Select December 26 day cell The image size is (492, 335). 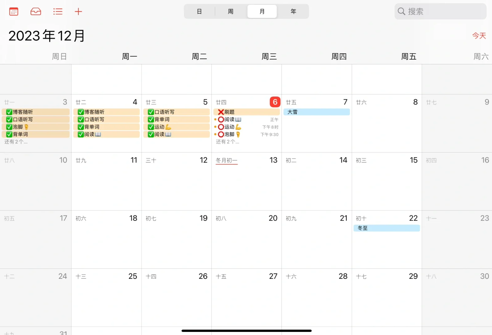[x=177, y=297]
